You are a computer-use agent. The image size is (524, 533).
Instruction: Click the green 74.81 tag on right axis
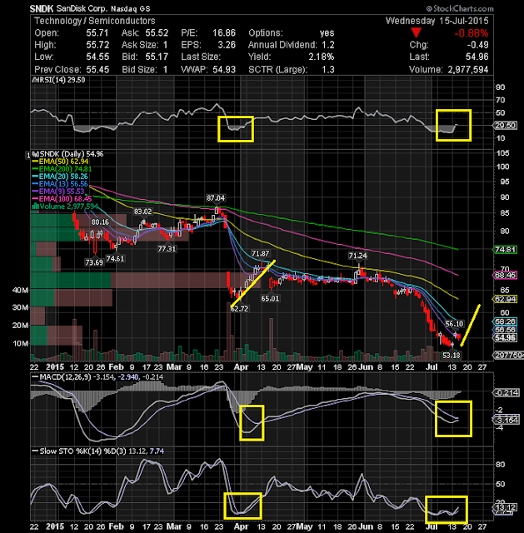pyautogui.click(x=506, y=250)
